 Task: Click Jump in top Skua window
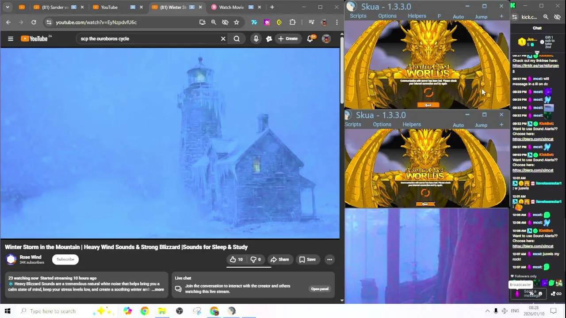pos(481,17)
